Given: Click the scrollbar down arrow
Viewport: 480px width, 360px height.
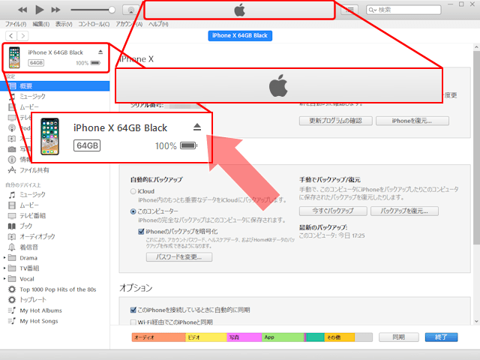Looking at the screenshot, I should (x=476, y=322).
